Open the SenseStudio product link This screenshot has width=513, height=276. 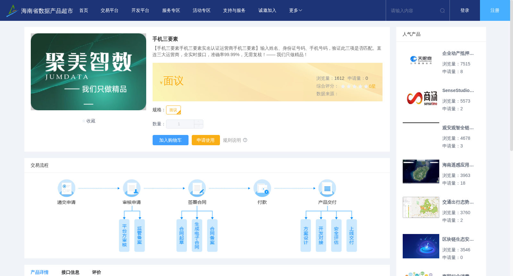click(x=458, y=91)
